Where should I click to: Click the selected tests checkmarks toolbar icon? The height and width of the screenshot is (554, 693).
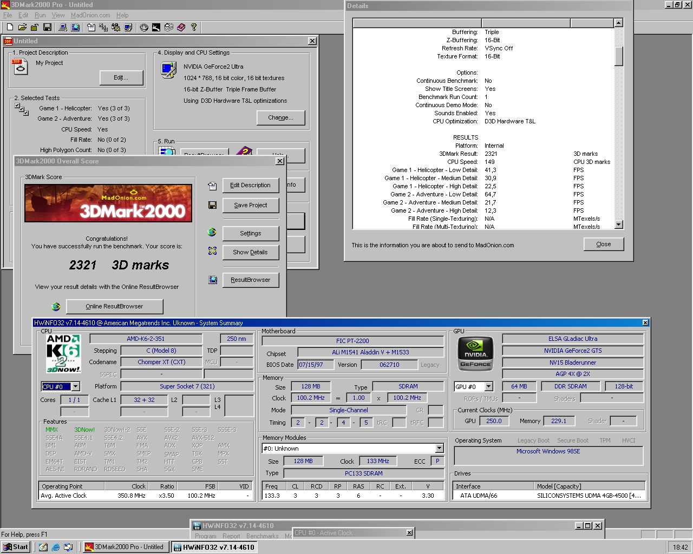point(103,27)
